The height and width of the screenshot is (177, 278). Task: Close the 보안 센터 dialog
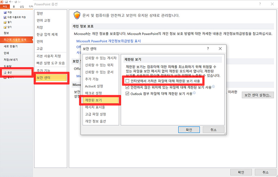click(220, 48)
